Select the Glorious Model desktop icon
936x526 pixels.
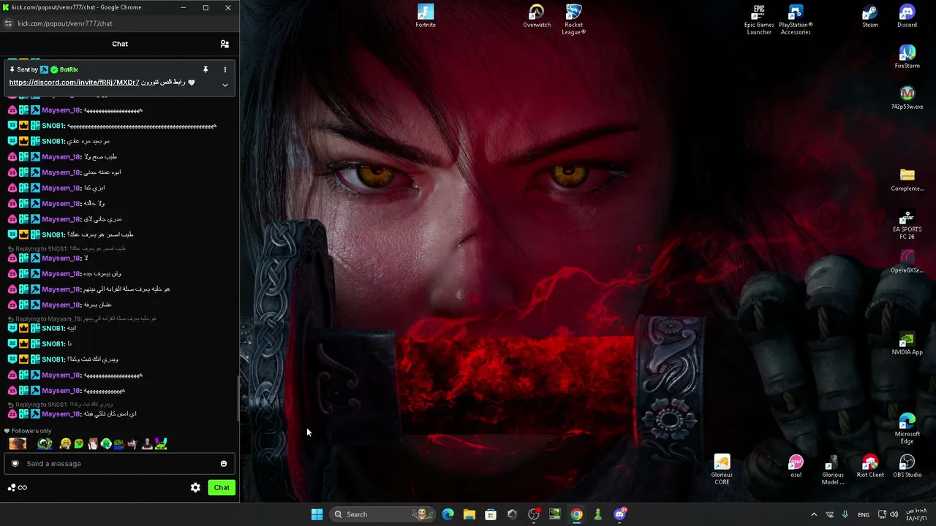833,470
